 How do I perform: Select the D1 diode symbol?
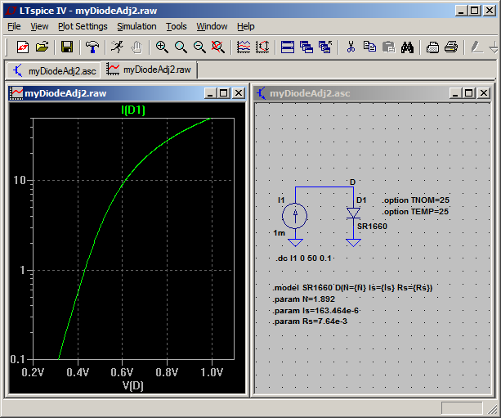coord(353,213)
